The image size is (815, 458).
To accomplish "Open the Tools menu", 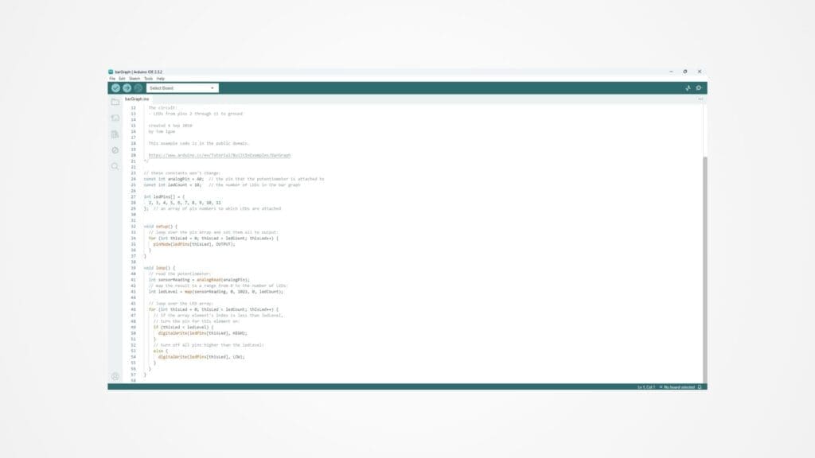I will tap(148, 79).
